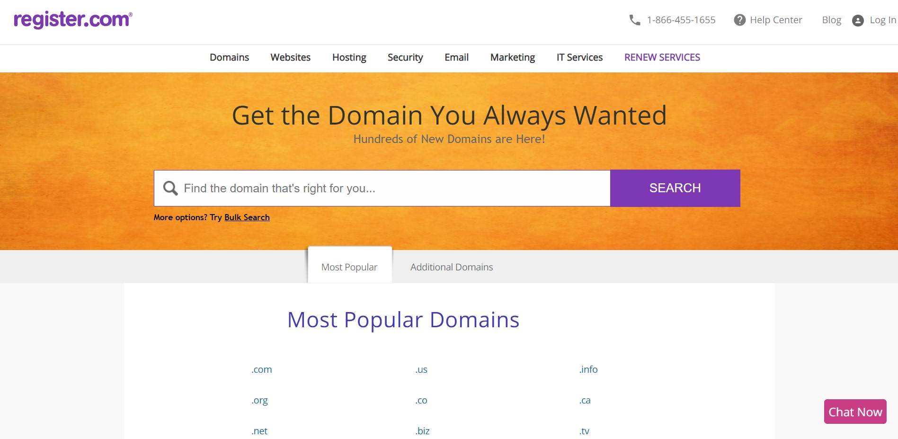This screenshot has height=439, width=898.
Task: Click Hundreds of New Domains are Here! text
Action: pyautogui.click(x=449, y=139)
